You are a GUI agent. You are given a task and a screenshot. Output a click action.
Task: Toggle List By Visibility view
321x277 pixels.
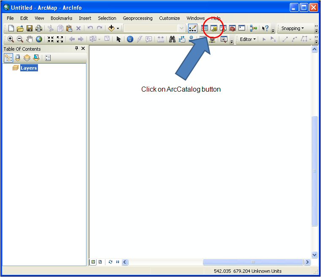point(27,58)
